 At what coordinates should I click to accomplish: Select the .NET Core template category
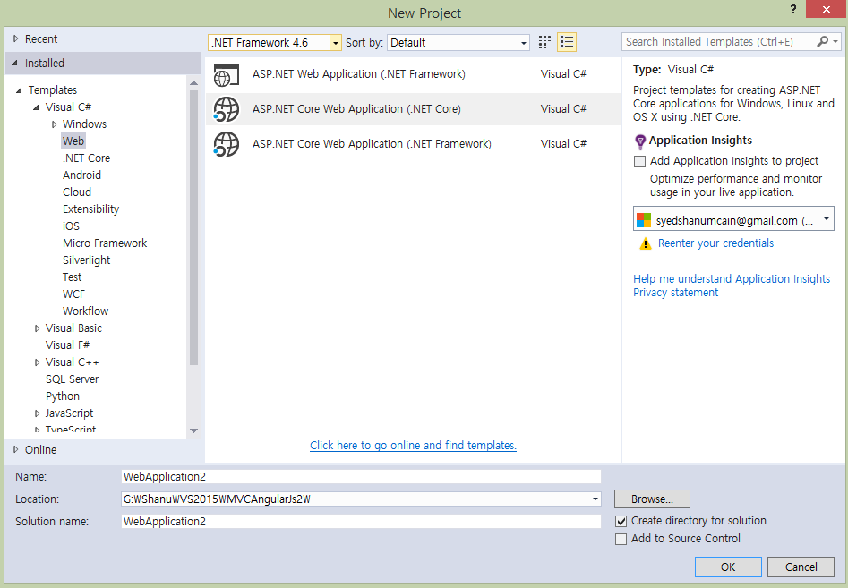click(x=87, y=158)
